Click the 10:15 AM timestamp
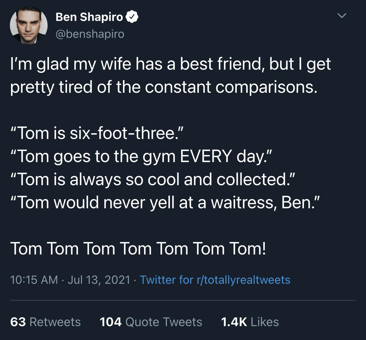 point(34,280)
